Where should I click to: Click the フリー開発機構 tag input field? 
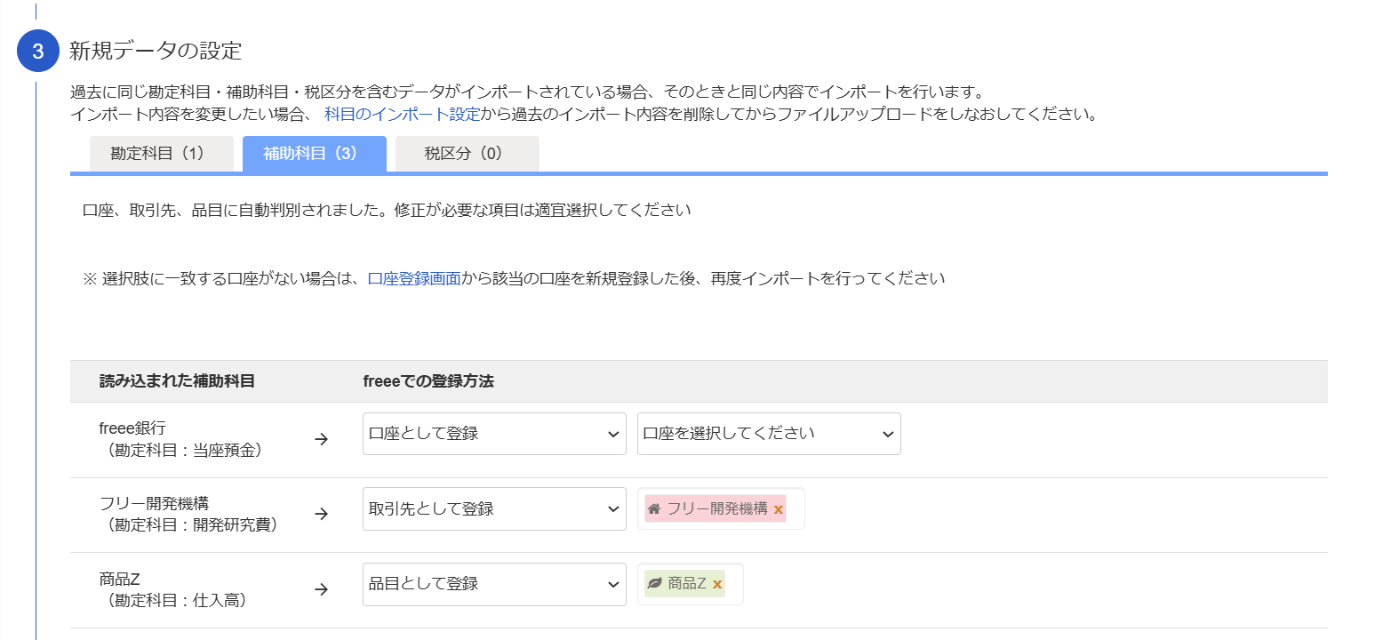coord(721,508)
